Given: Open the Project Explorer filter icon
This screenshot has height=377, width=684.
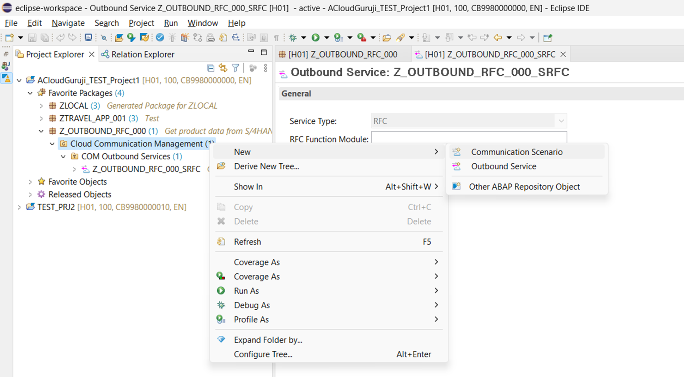Looking at the screenshot, I should [x=236, y=68].
